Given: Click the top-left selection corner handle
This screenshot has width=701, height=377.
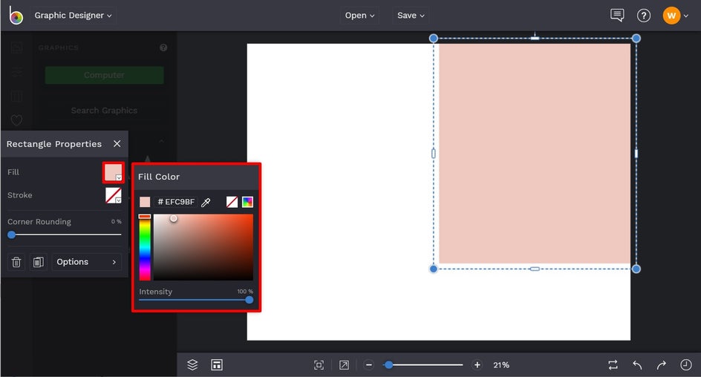Looking at the screenshot, I should click(433, 39).
